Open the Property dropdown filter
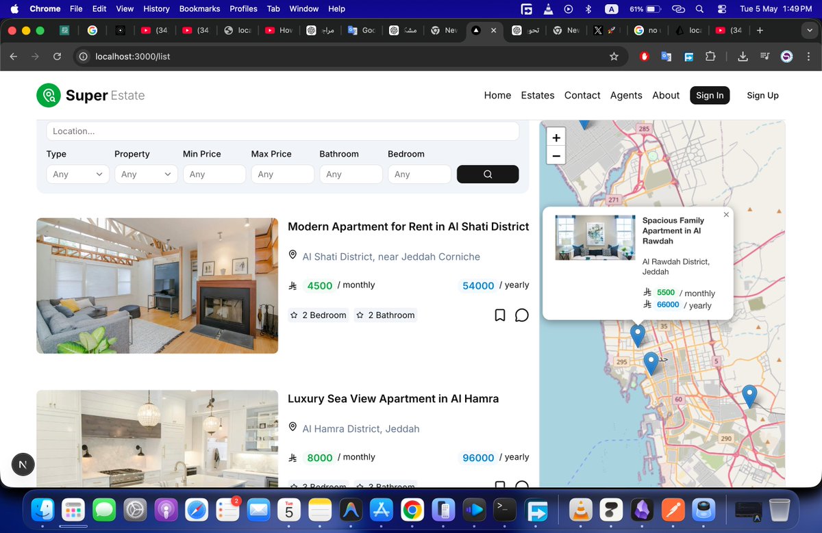Screen dimensions: 822x533 pyautogui.click(x=146, y=174)
